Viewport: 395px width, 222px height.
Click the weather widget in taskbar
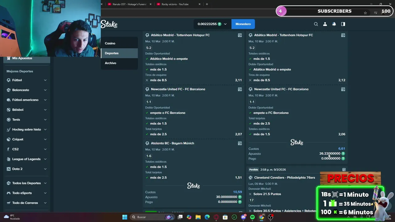[12, 217]
